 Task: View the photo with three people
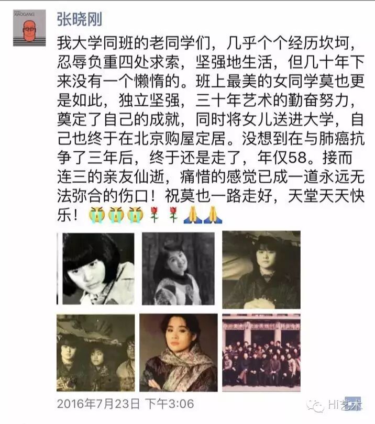95,353
